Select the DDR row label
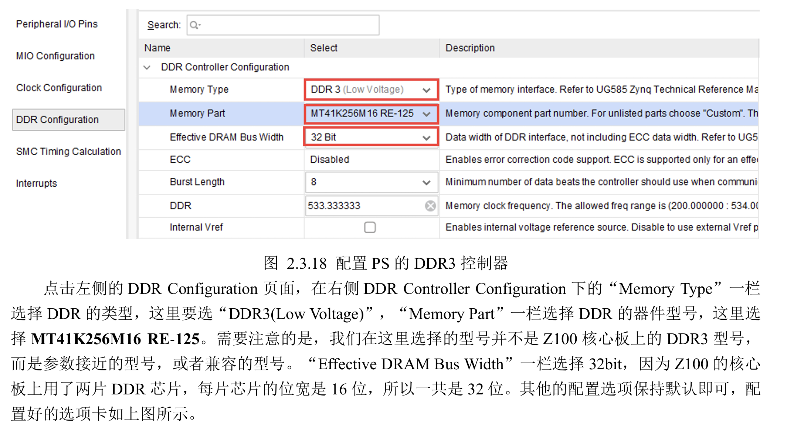 [180, 206]
